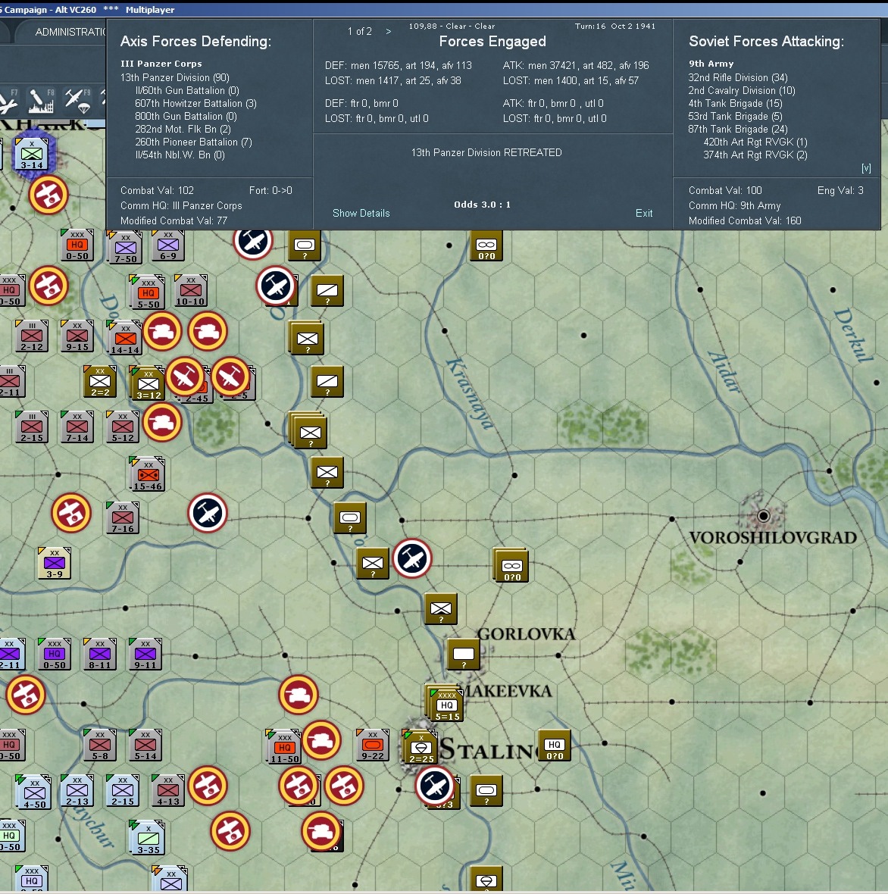Select the 15-46 motorized division counter

(x=148, y=475)
